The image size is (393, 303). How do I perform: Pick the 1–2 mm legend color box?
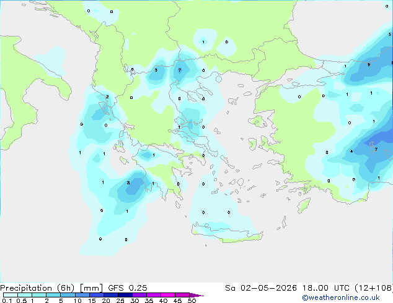click(x=39, y=295)
